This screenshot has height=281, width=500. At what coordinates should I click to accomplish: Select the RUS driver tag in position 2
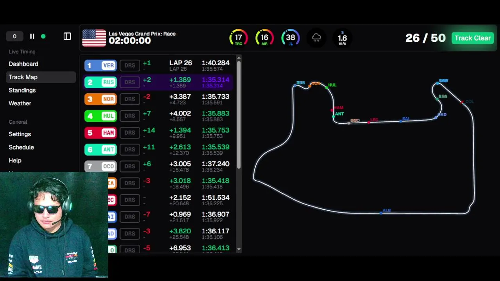[x=100, y=82]
